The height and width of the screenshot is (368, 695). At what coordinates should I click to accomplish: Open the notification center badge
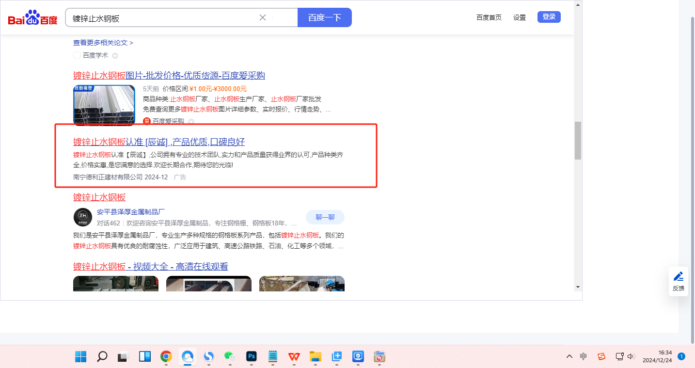681,356
